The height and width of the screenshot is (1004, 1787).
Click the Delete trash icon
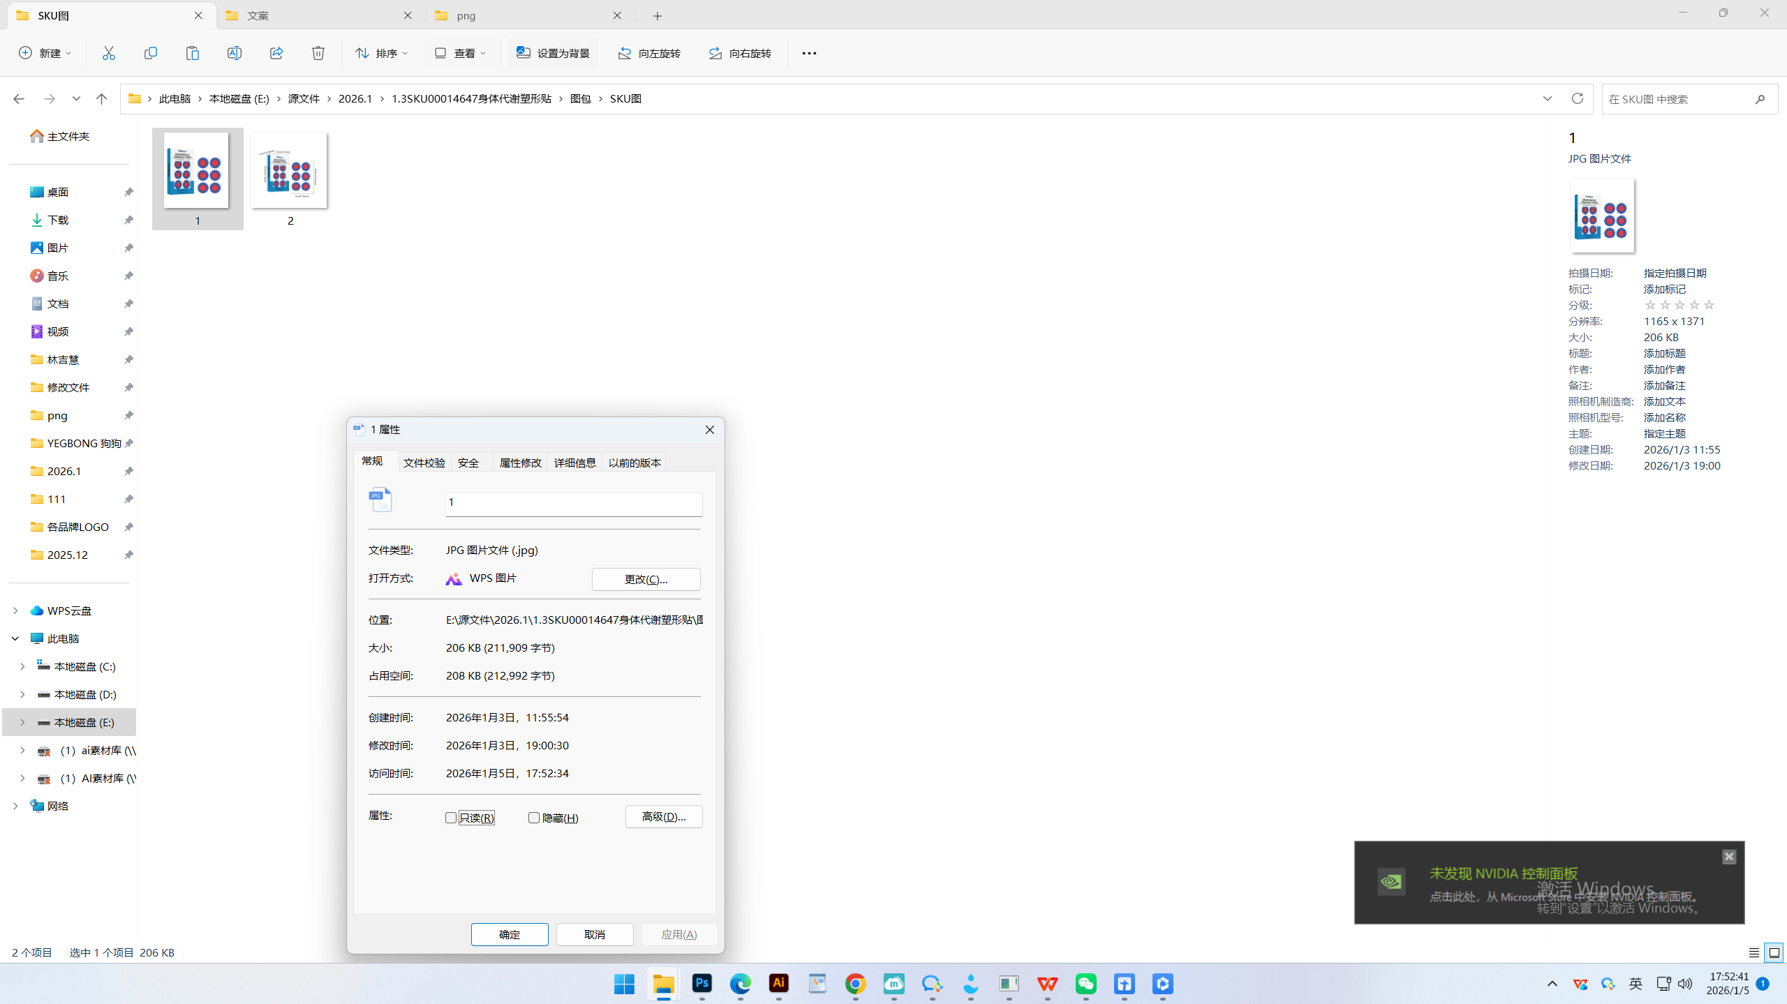[x=318, y=53]
